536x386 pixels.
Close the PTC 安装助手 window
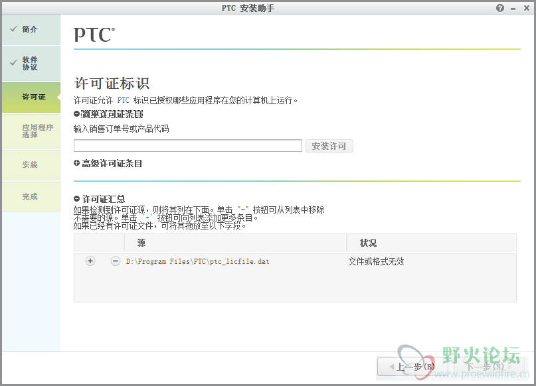(527, 8)
